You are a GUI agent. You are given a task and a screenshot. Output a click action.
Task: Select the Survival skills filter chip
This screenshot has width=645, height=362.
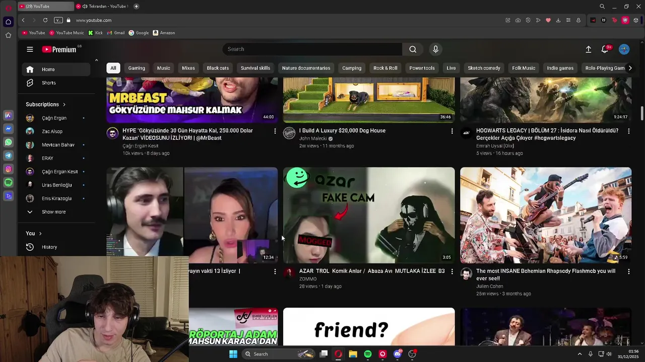(255, 68)
